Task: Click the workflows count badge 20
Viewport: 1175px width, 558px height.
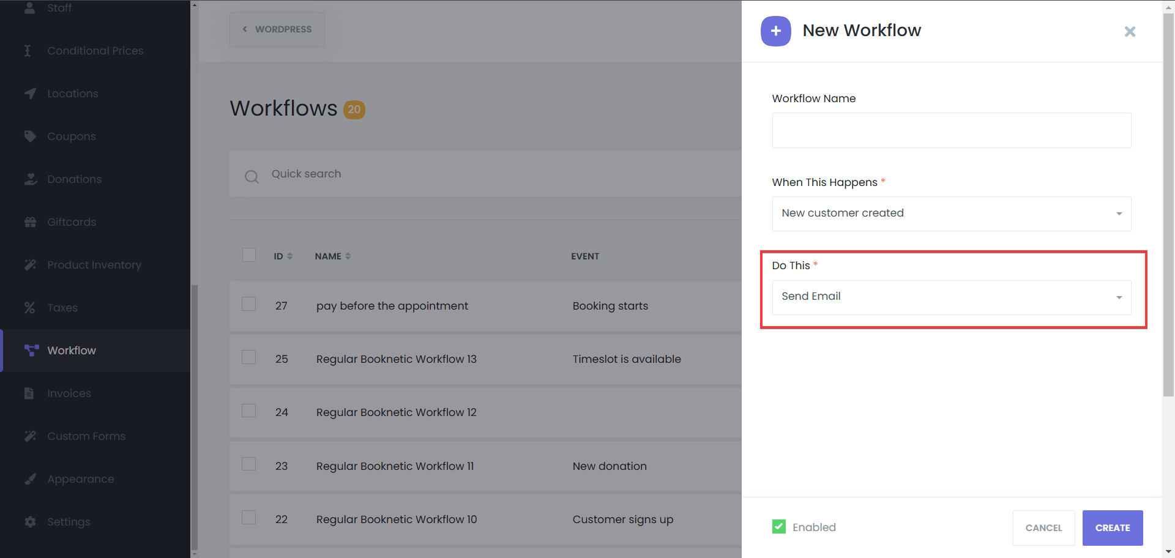Action: click(354, 110)
